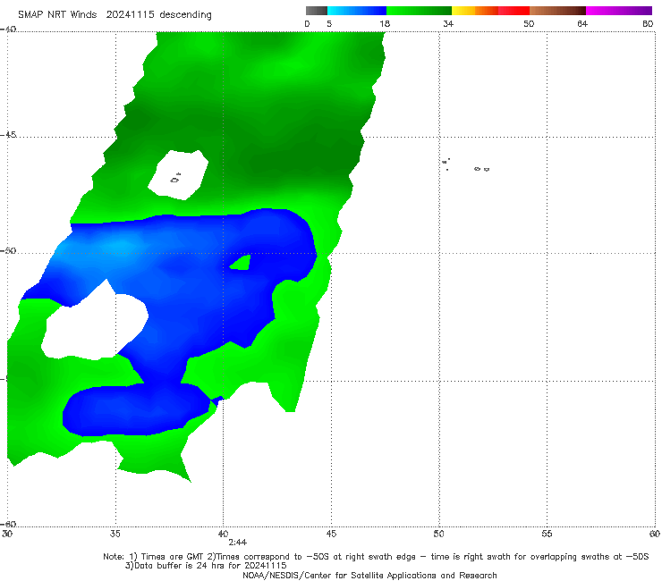Click the date "20241115" in the title
This screenshot has height=581, width=662.
130,14
